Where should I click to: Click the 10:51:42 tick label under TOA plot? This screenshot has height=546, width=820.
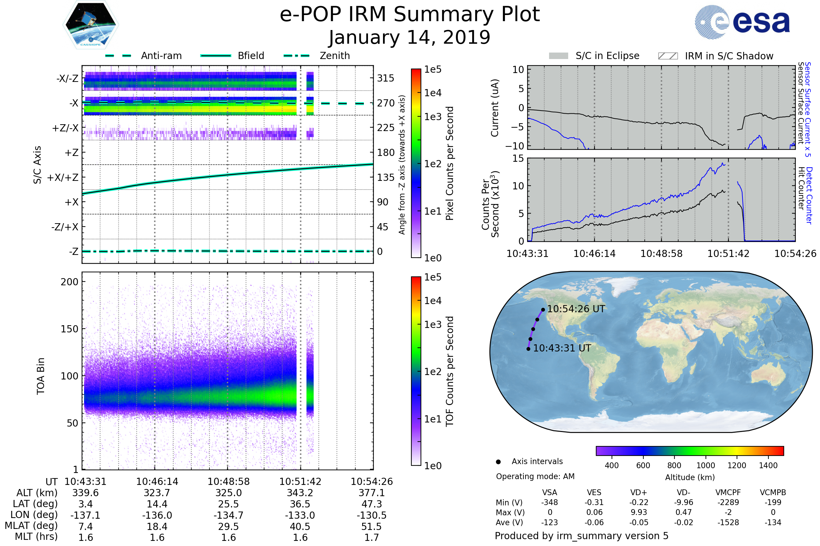300,482
